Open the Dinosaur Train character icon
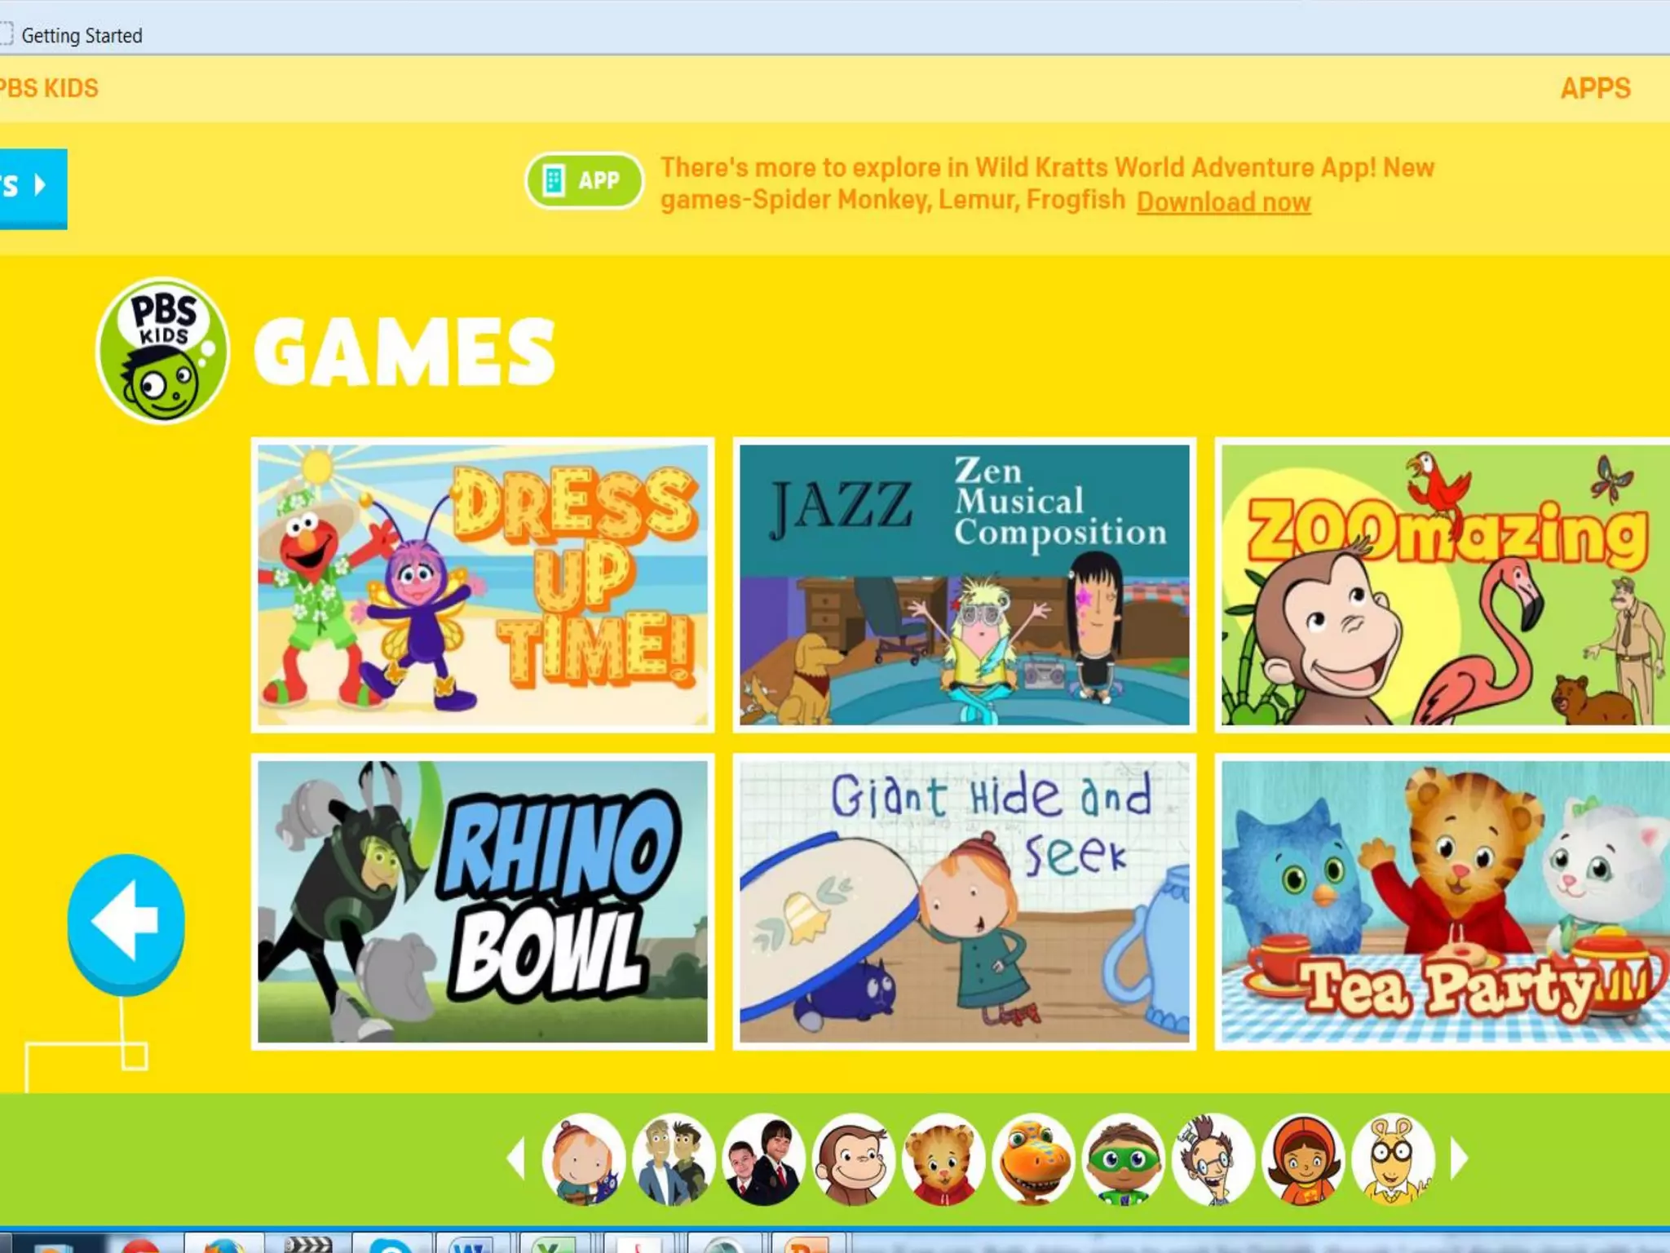 tap(1033, 1159)
